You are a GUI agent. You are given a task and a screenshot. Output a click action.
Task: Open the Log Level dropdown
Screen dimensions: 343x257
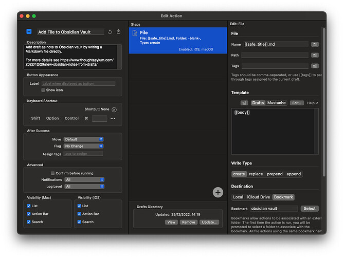[x=84, y=187]
